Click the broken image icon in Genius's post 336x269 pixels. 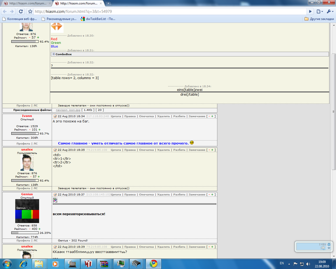click(55, 200)
